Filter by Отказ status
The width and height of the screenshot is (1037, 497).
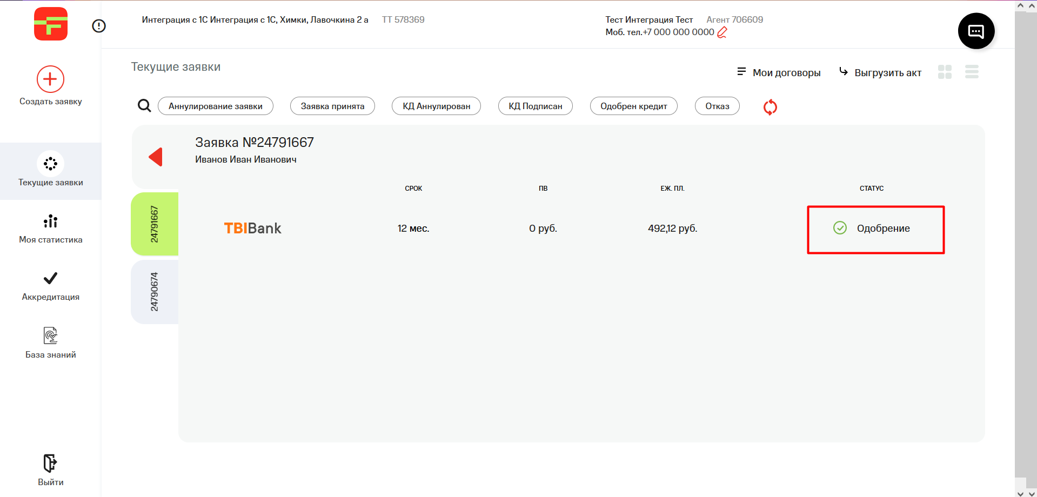pyautogui.click(x=717, y=106)
